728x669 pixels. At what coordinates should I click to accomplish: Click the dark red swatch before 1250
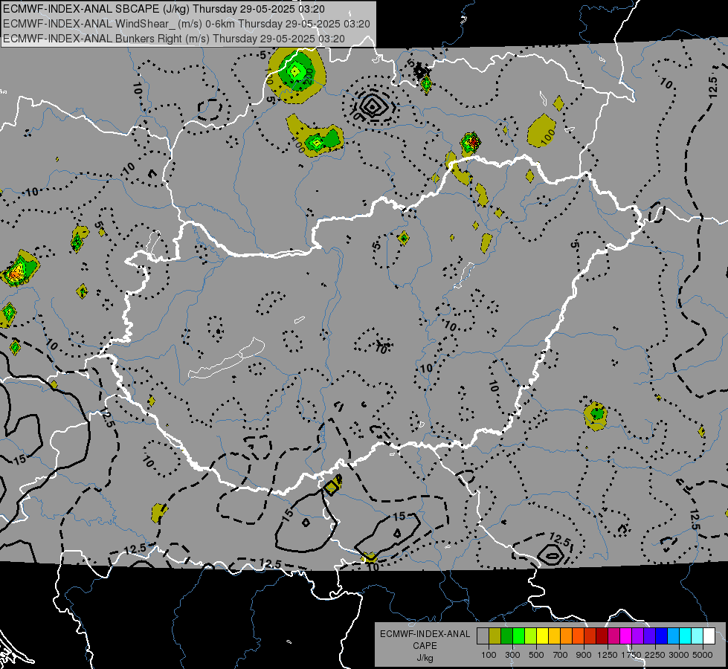(602, 636)
